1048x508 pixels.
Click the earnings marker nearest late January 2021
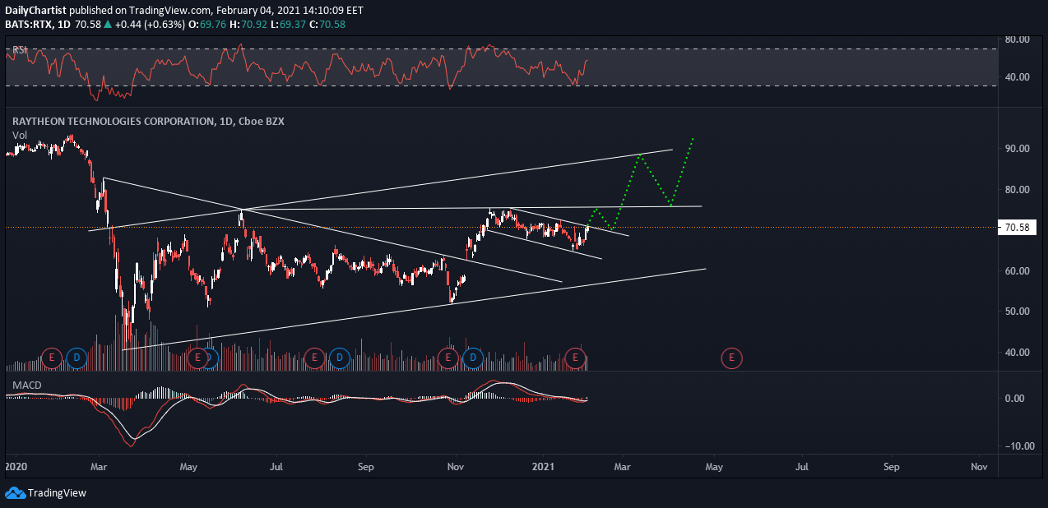pyautogui.click(x=576, y=358)
